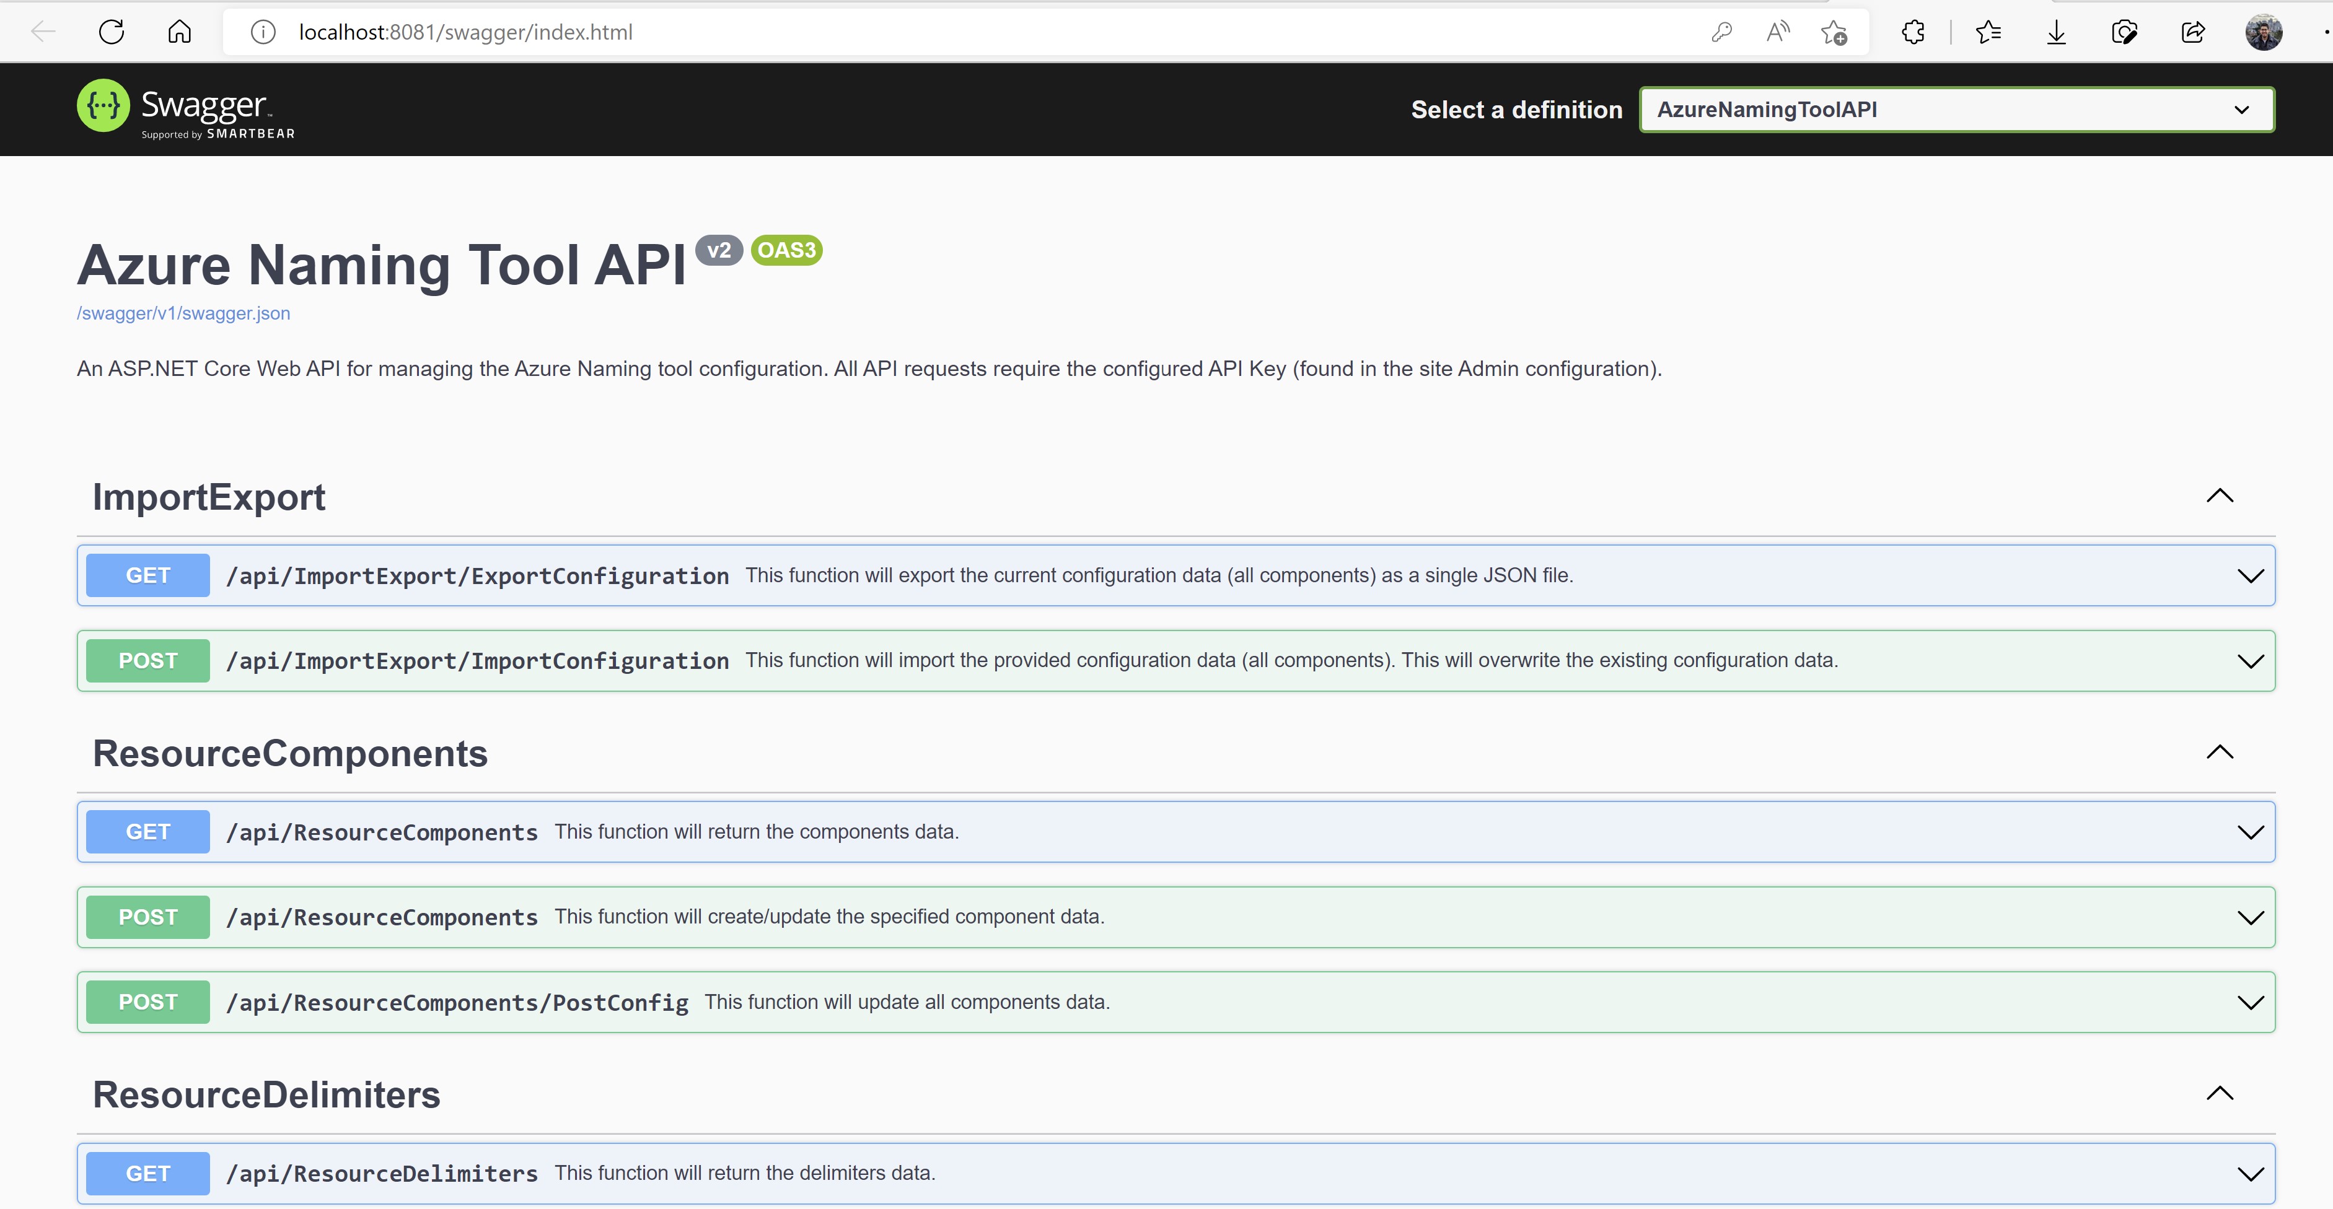This screenshot has width=2333, height=1209.
Task: Collapse the ImportExport section chevron
Action: [2220, 496]
